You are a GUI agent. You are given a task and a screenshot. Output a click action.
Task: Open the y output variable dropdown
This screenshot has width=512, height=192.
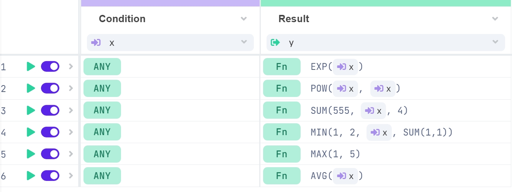495,42
